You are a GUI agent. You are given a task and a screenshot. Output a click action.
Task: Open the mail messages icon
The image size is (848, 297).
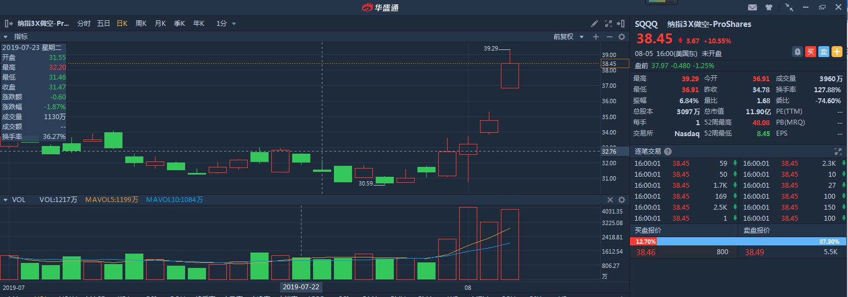click(x=752, y=7)
